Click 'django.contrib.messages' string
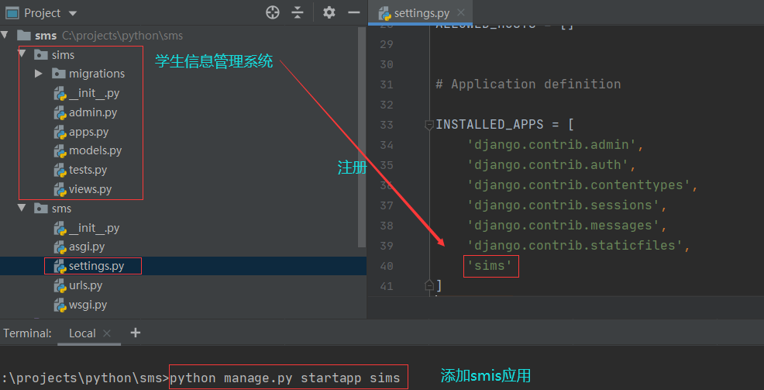 pyautogui.click(x=563, y=225)
